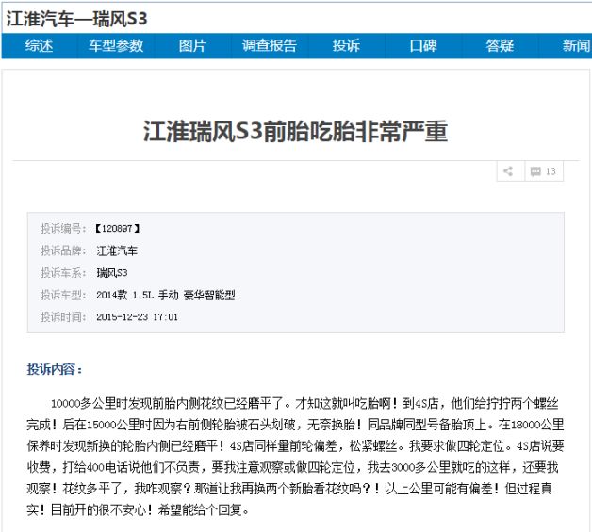Click the last line 目前开的很不安心
This screenshot has height=532, width=592.
tap(138, 510)
